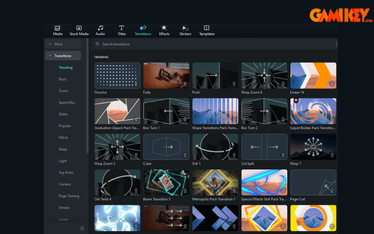Image resolution: width=374 pixels, height=234 pixels.
Task: Select the Titles text icon
Action: click(122, 28)
